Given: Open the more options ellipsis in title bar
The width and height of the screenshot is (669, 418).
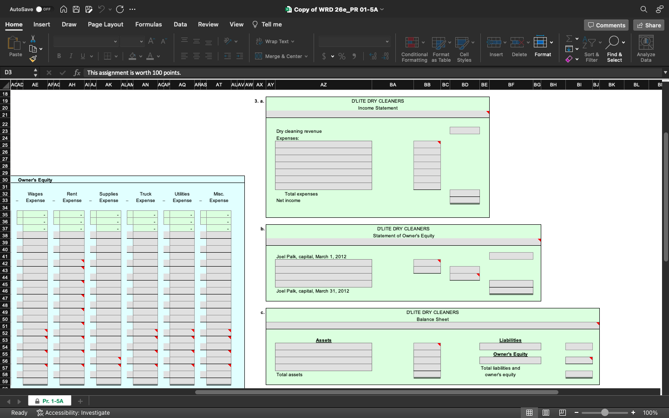Looking at the screenshot, I should (132, 9).
